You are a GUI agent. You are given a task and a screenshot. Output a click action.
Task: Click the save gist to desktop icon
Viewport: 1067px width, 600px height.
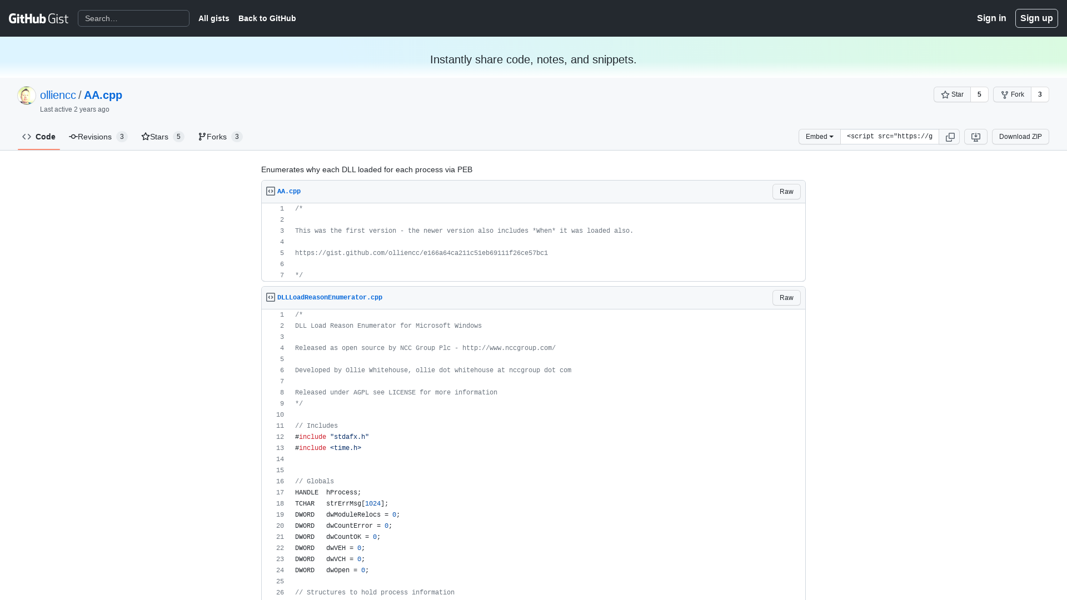[x=975, y=137]
